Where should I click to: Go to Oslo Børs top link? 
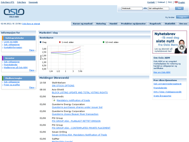[21, 2]
